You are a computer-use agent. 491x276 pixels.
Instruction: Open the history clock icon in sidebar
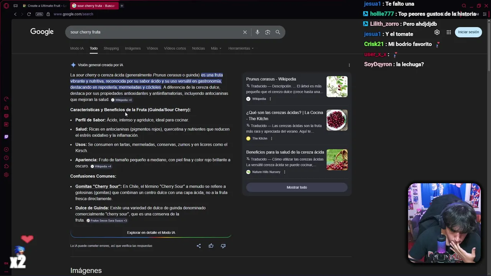coord(6,158)
